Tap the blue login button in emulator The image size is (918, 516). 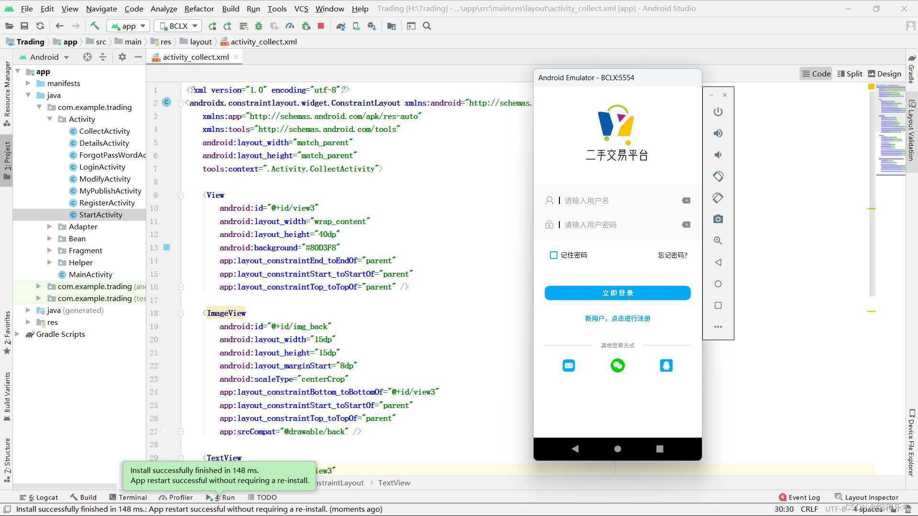617,293
